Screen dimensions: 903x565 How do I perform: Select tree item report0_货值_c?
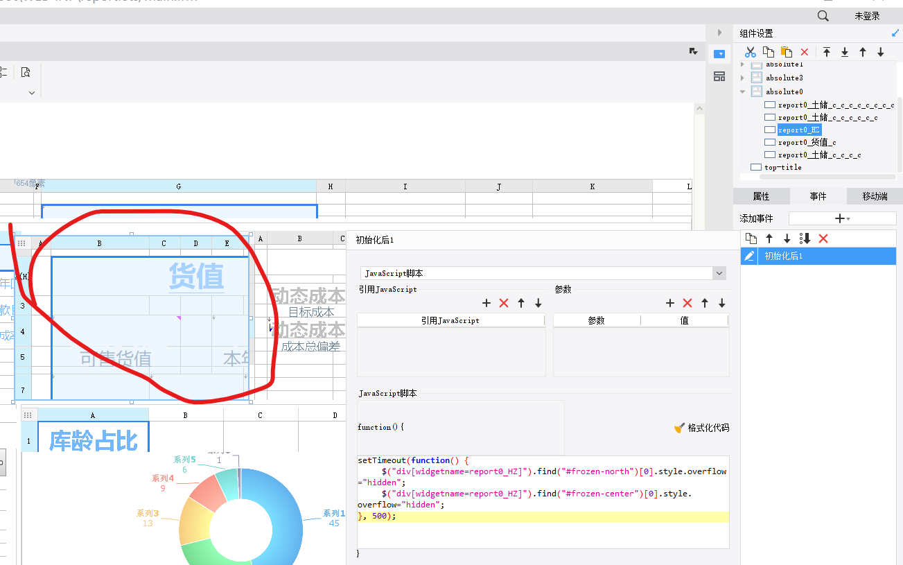pyautogui.click(x=807, y=142)
